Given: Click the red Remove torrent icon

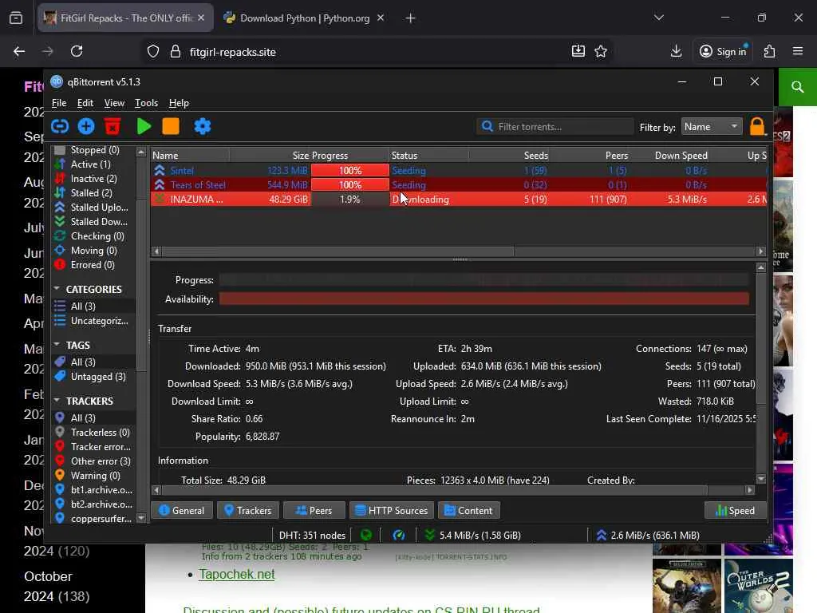Looking at the screenshot, I should pos(112,126).
